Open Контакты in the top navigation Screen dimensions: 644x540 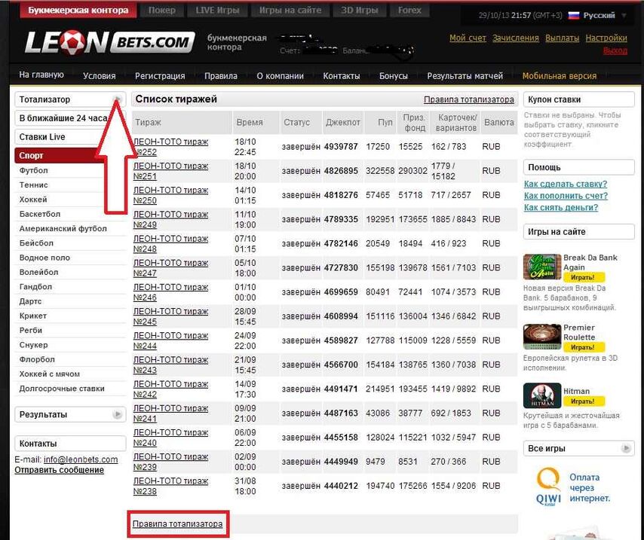pyautogui.click(x=342, y=76)
